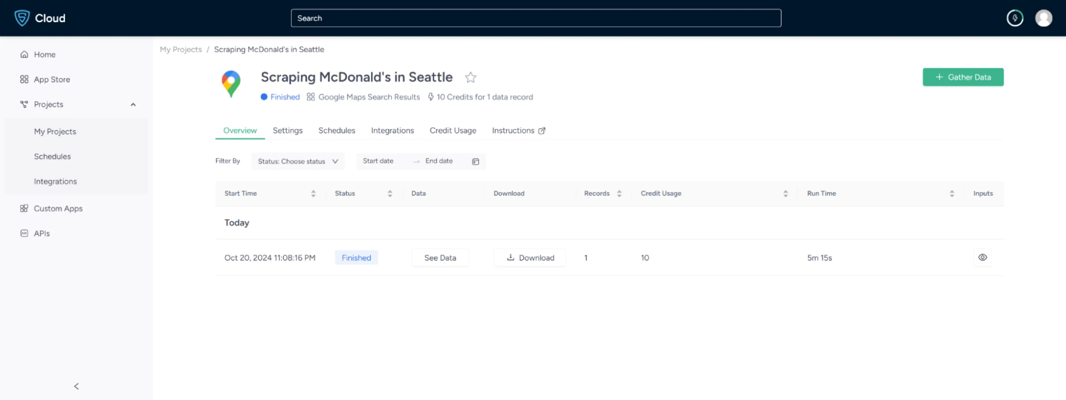Click the Finished status badge in row
The image size is (1066, 400).
coord(356,258)
